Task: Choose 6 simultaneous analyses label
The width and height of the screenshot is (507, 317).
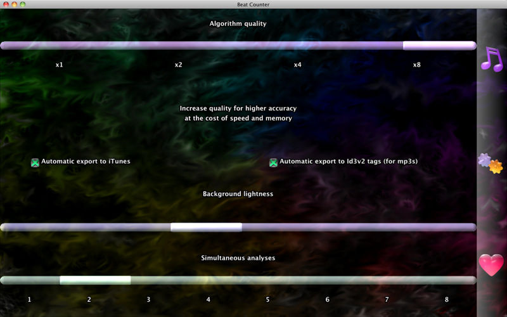Action: [327, 299]
